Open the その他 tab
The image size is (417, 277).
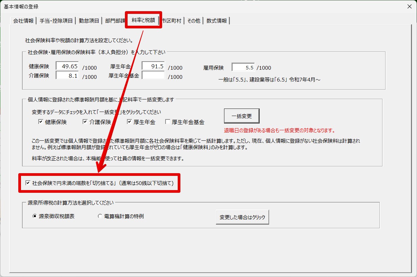coord(194,21)
